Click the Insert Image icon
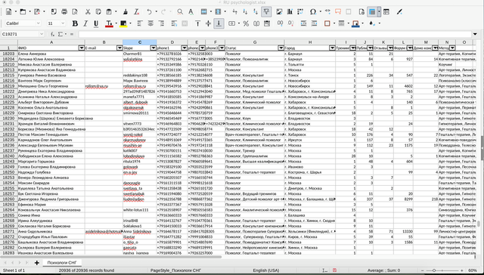 (x=279, y=12)
